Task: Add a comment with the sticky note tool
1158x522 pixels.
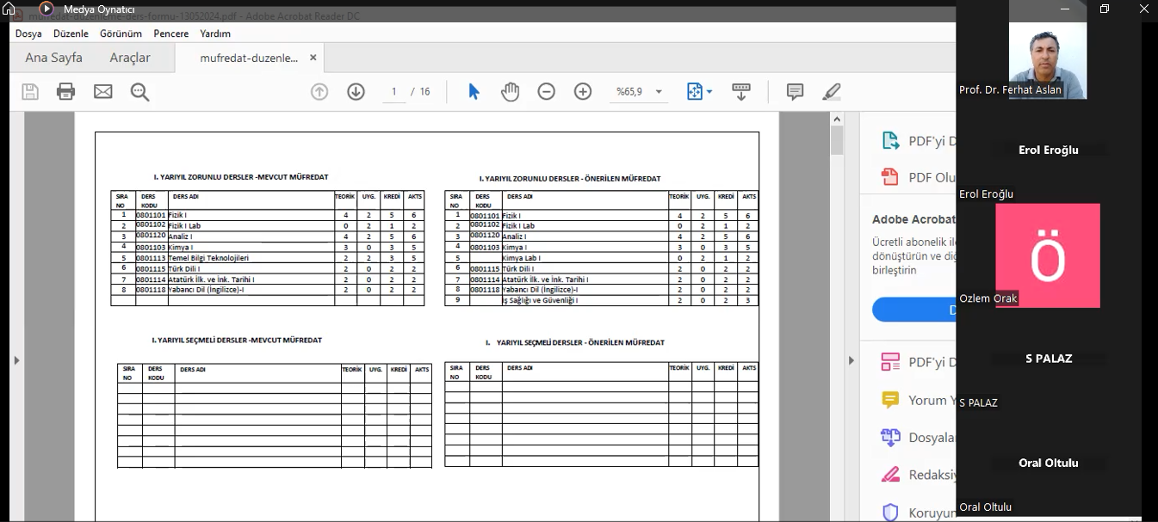Action: click(795, 91)
